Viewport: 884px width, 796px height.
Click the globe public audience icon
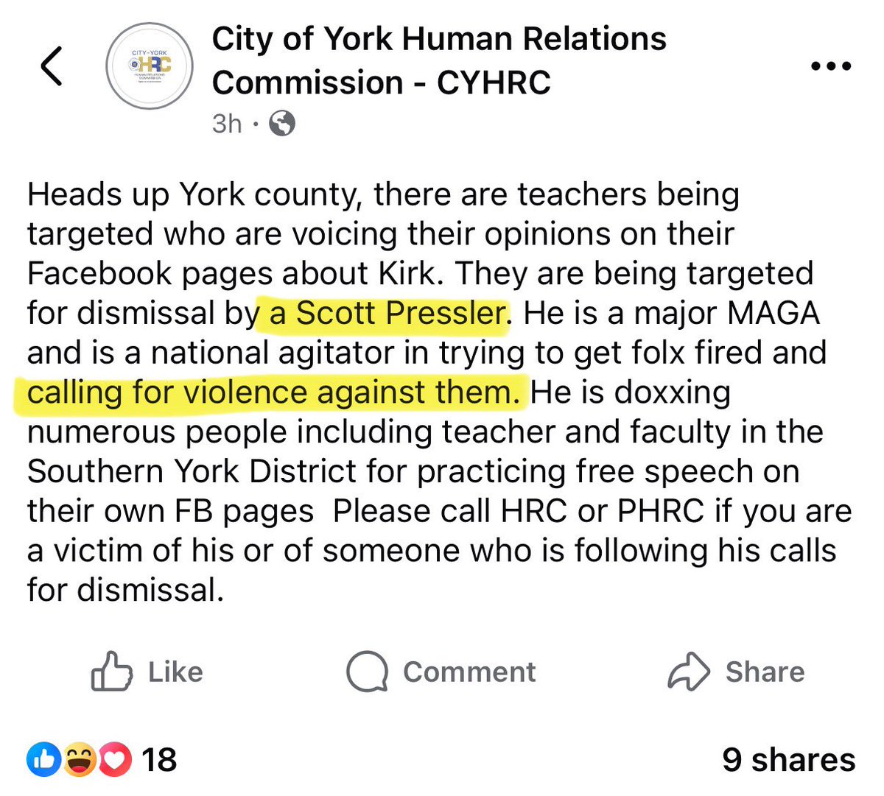282,124
